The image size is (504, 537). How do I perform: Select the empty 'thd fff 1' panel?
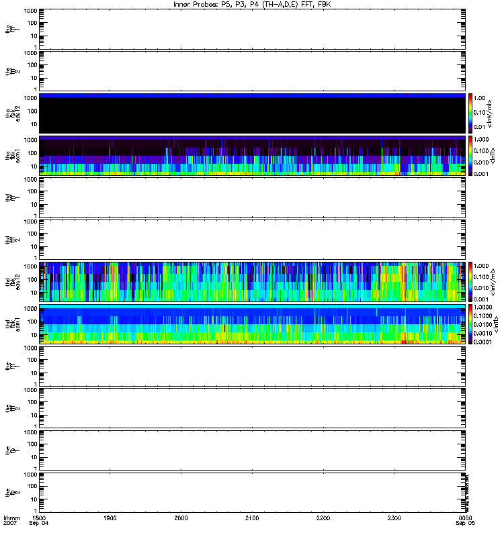(252, 197)
